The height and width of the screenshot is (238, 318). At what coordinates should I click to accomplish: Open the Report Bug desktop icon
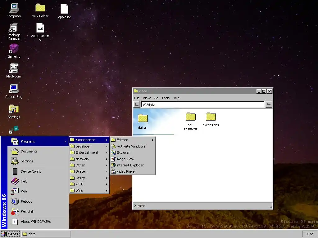[14, 91]
